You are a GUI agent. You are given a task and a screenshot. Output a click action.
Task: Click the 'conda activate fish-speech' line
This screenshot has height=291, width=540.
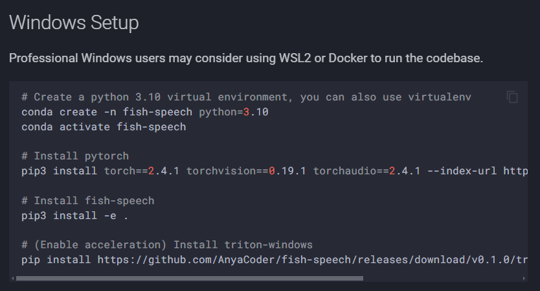point(104,127)
